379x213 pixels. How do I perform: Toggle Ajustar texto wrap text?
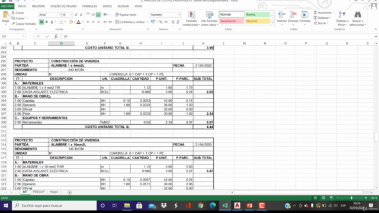pos(126,15)
